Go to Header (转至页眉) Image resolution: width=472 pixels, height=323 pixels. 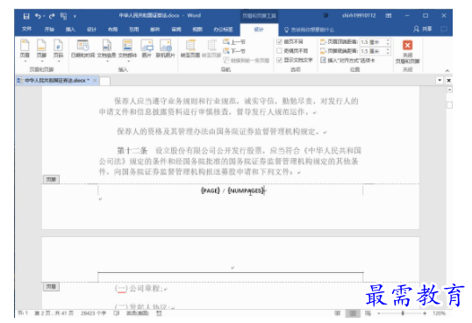(x=190, y=49)
